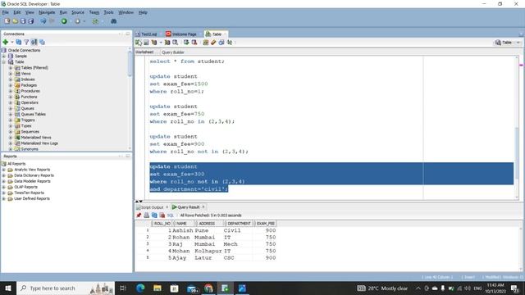Viewport: 525px width, 295px height.
Task: Click the Filter funnel icon in Connections panel
Action: 26,42
